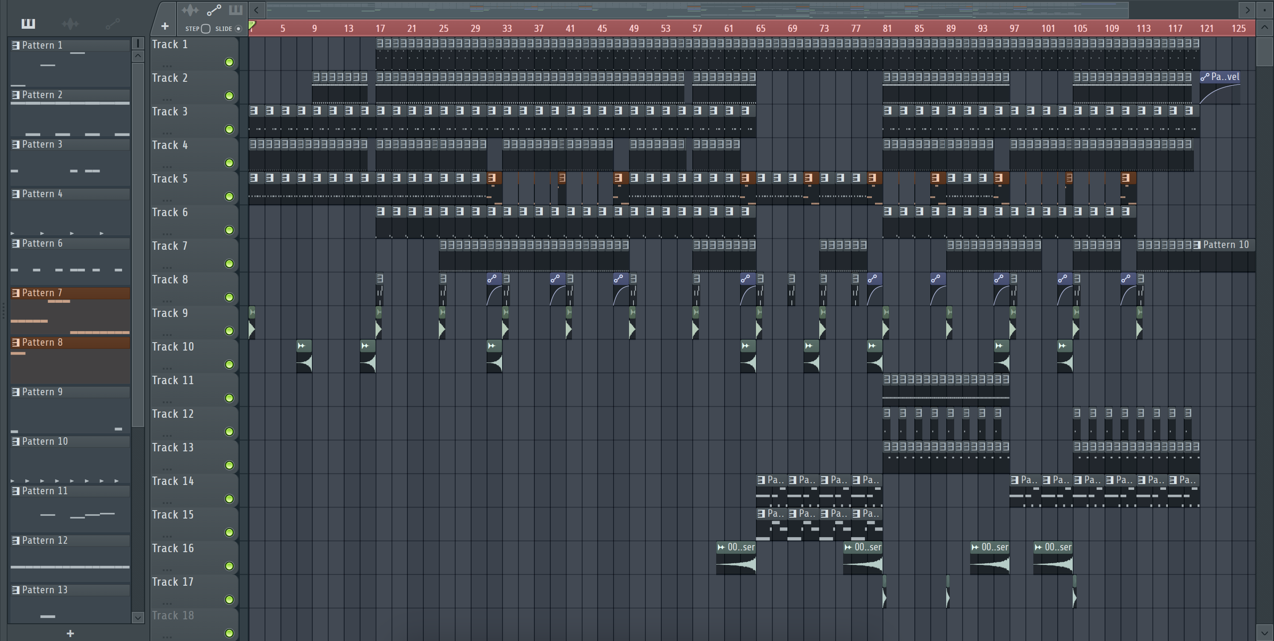Click the Track 11 header label
The width and height of the screenshot is (1274, 641).
point(173,381)
